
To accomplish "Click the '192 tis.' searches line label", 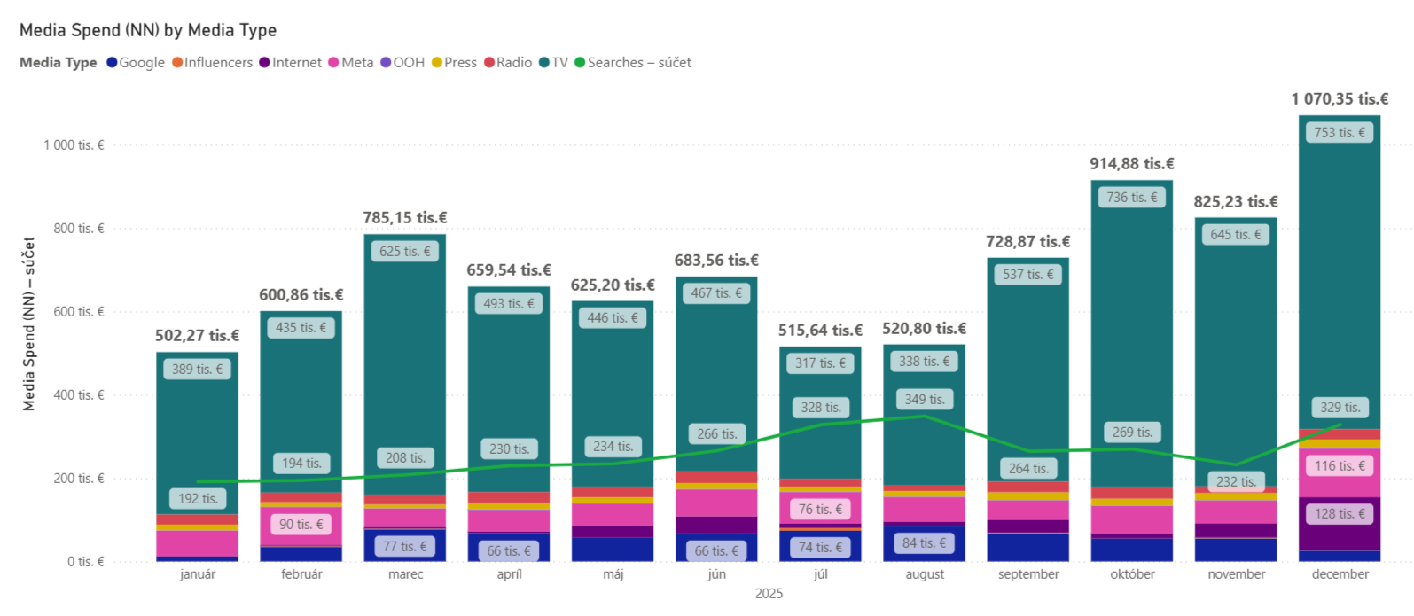I will [198, 499].
